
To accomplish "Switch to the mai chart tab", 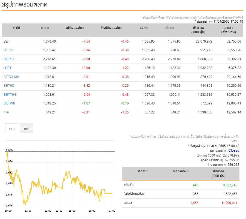I will click(26, 129).
